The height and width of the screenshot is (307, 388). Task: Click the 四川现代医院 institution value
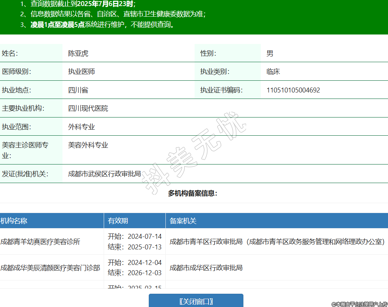click(x=88, y=108)
